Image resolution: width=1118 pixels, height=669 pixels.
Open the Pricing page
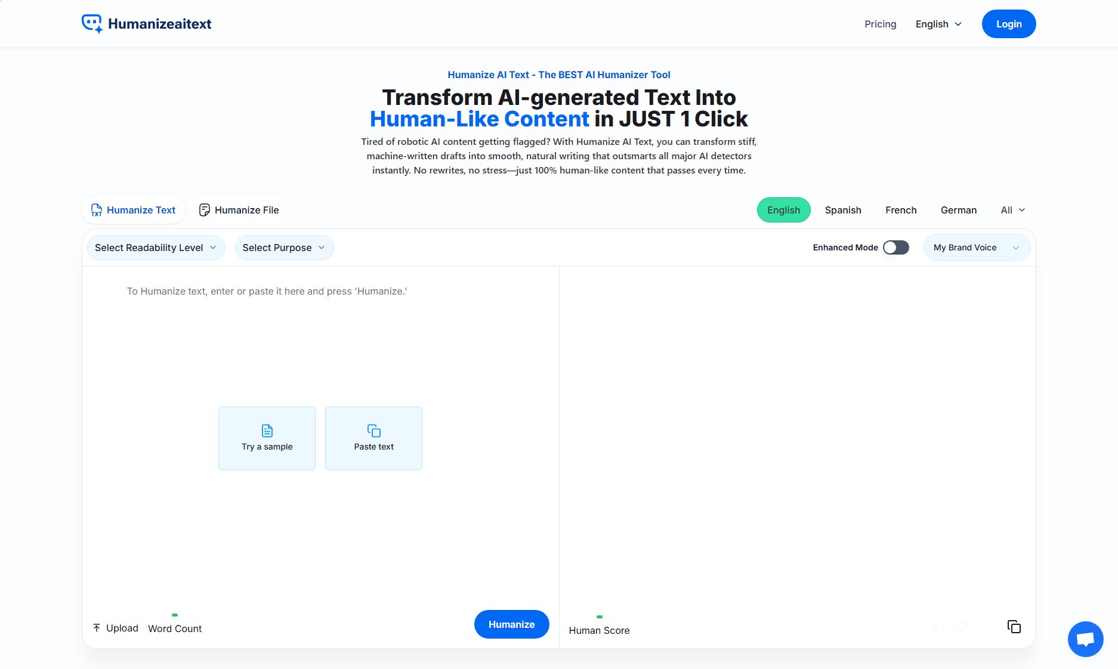tap(880, 24)
